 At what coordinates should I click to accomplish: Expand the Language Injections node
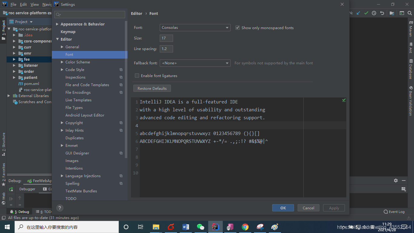click(x=62, y=176)
